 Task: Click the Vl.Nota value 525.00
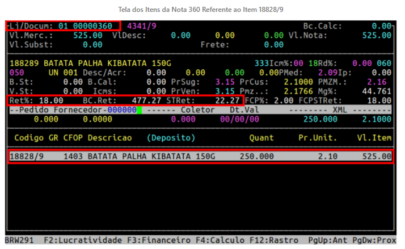[377, 35]
